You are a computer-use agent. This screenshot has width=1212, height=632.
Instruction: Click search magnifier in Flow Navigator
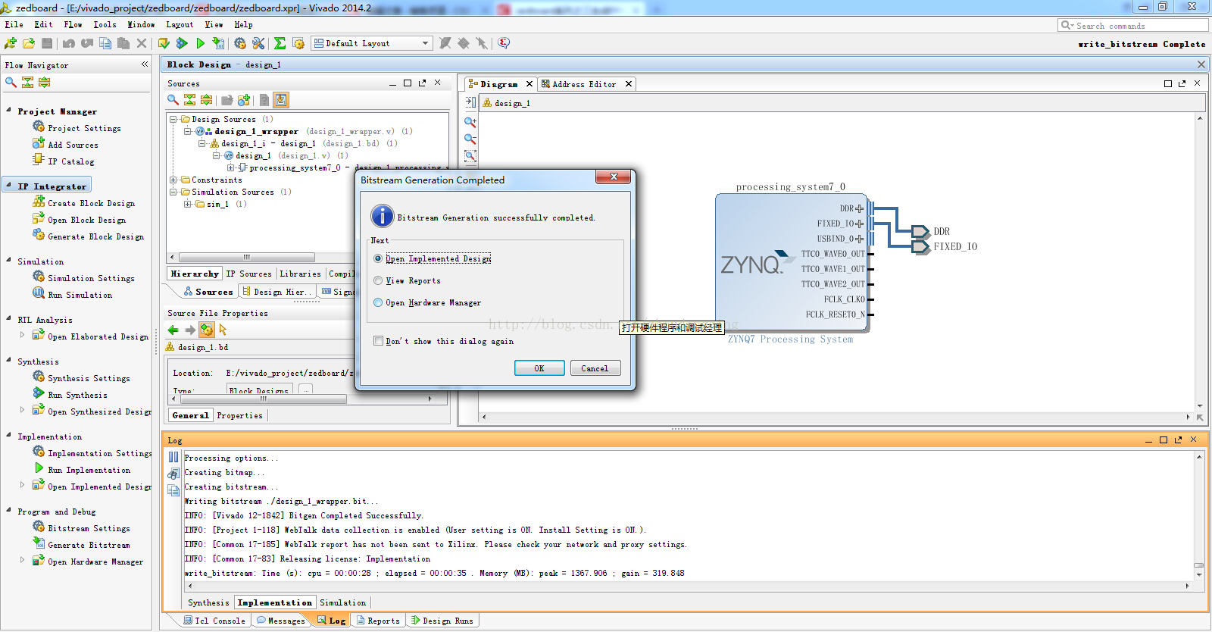coord(11,82)
